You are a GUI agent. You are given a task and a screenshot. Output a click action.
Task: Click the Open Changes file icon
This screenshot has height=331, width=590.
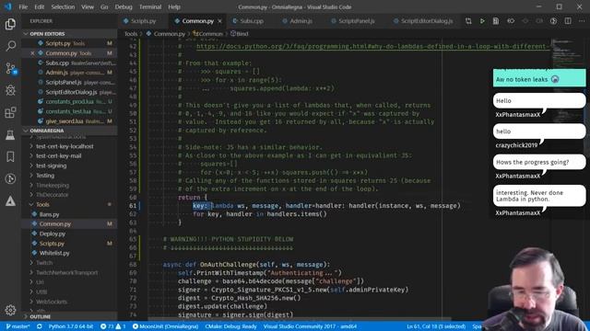coord(496,21)
